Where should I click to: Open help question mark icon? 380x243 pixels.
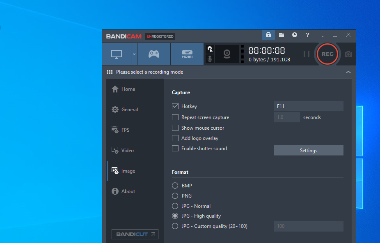(x=307, y=35)
